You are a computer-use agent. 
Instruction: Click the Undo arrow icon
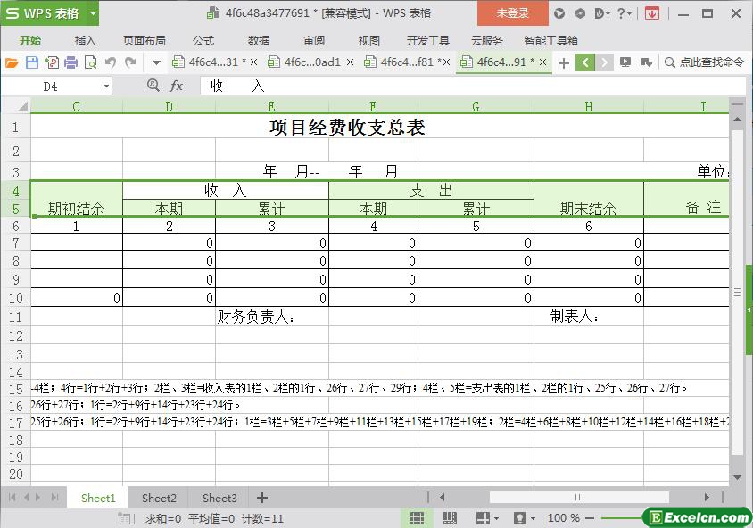point(111,62)
